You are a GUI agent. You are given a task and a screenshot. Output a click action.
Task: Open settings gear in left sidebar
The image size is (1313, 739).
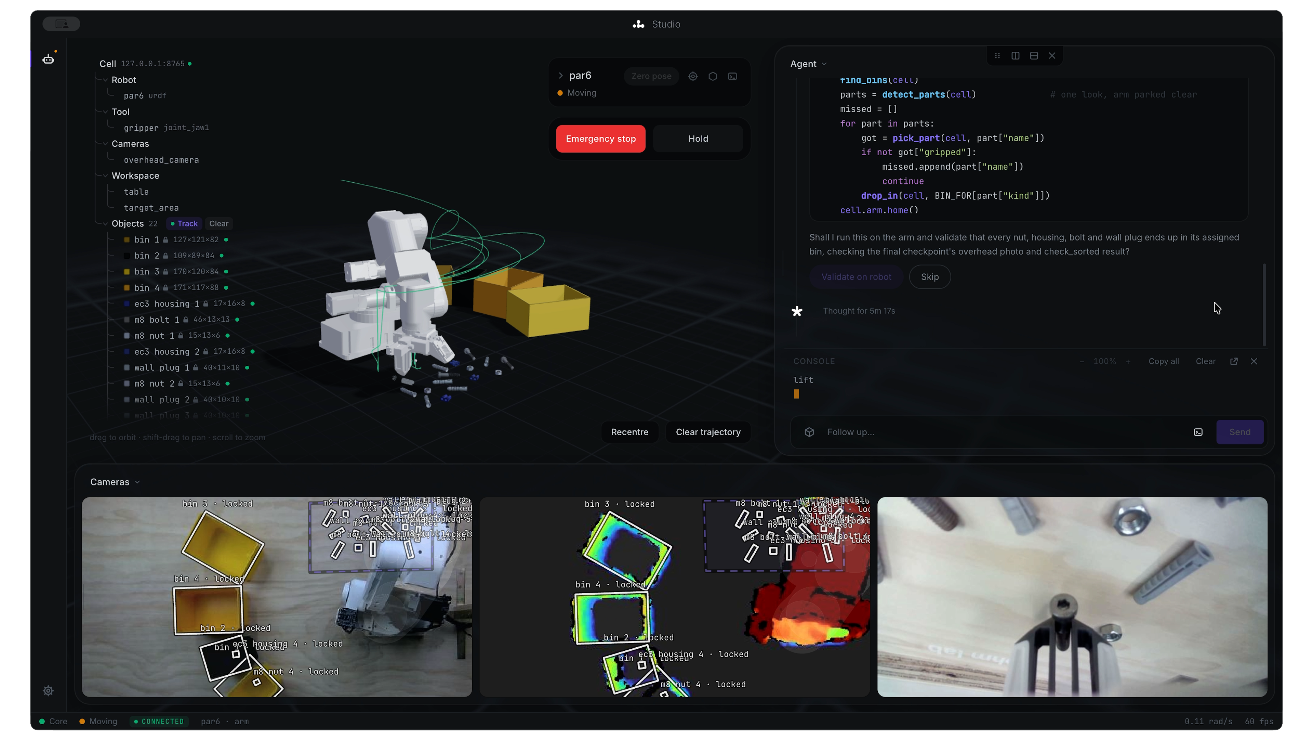(49, 690)
